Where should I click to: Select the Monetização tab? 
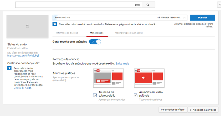[97, 33]
